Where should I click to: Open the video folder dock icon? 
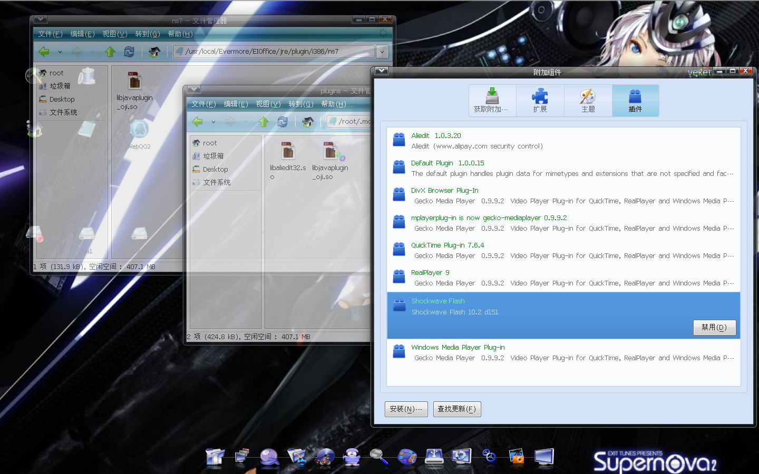click(215, 457)
